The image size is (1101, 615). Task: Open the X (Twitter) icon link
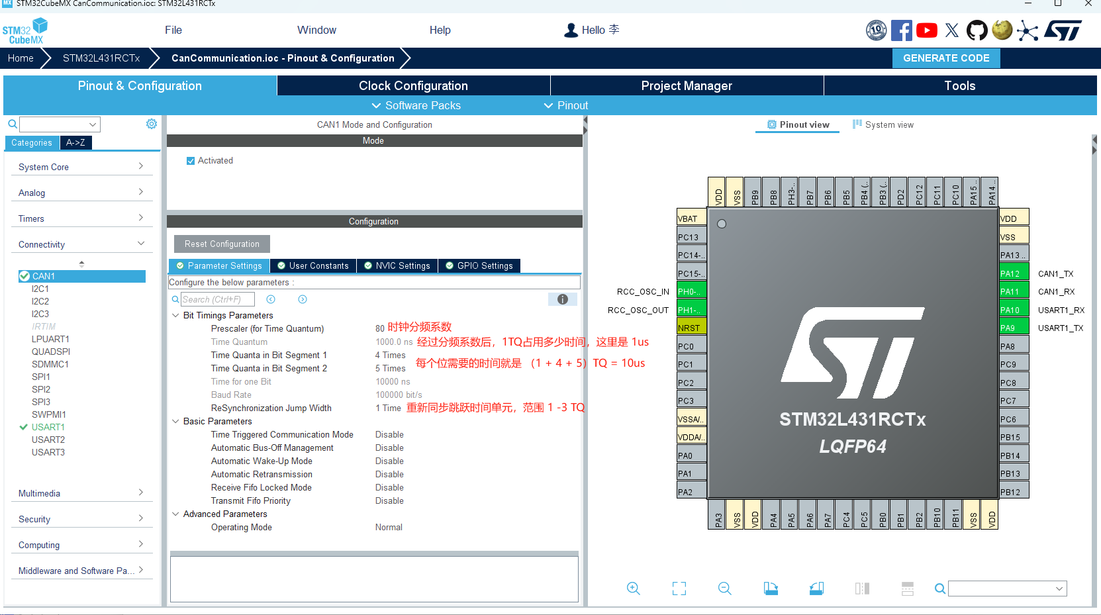click(x=951, y=30)
